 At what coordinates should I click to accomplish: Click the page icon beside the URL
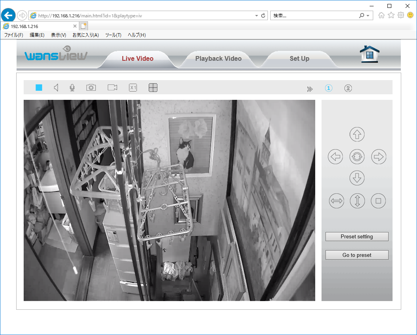tap(33, 15)
